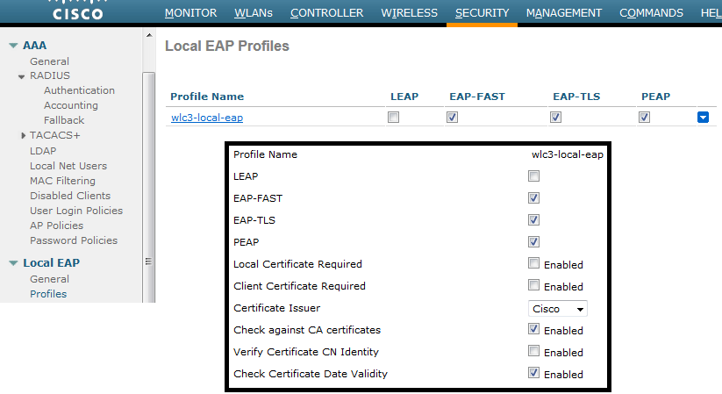
Task: Go to the MONITOR menu tab
Action: (190, 13)
